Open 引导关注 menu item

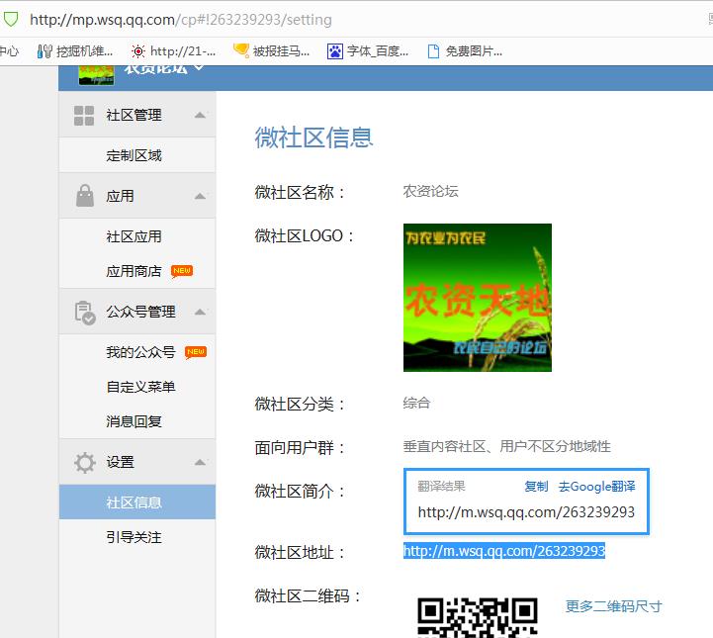[134, 537]
